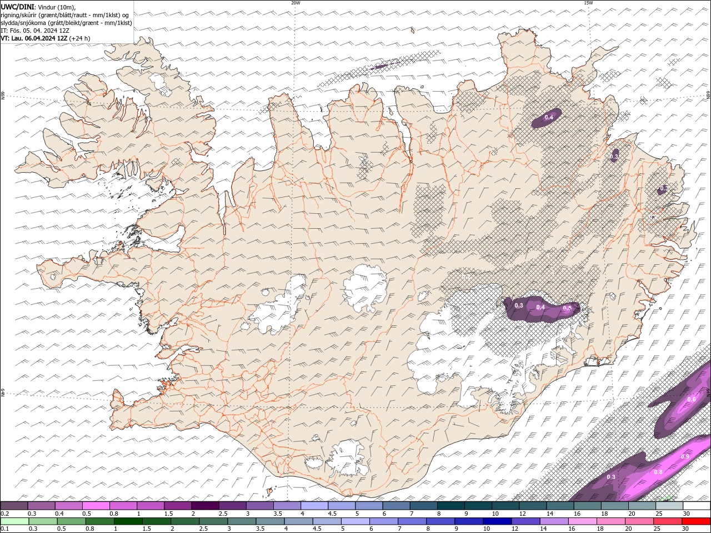Click the 0.9 value on the offshore pink band
The height and width of the screenshot is (533, 711).
(685, 456)
